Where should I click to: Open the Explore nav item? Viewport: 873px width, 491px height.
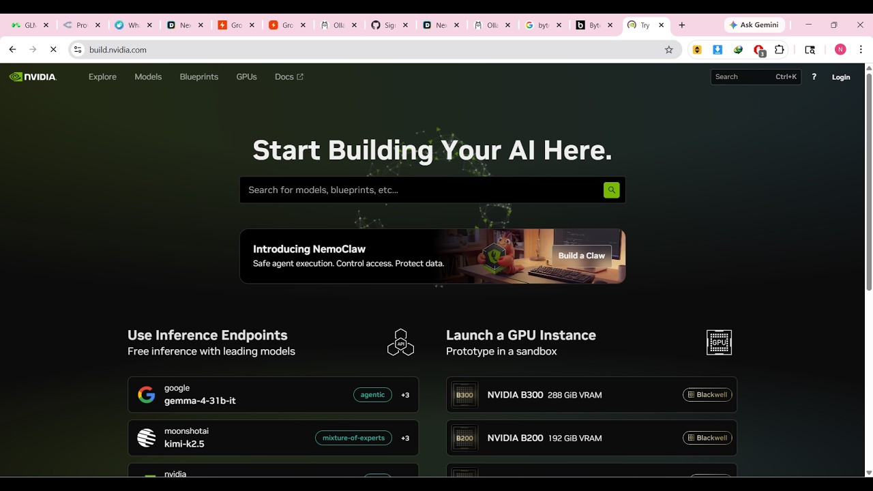[102, 77]
